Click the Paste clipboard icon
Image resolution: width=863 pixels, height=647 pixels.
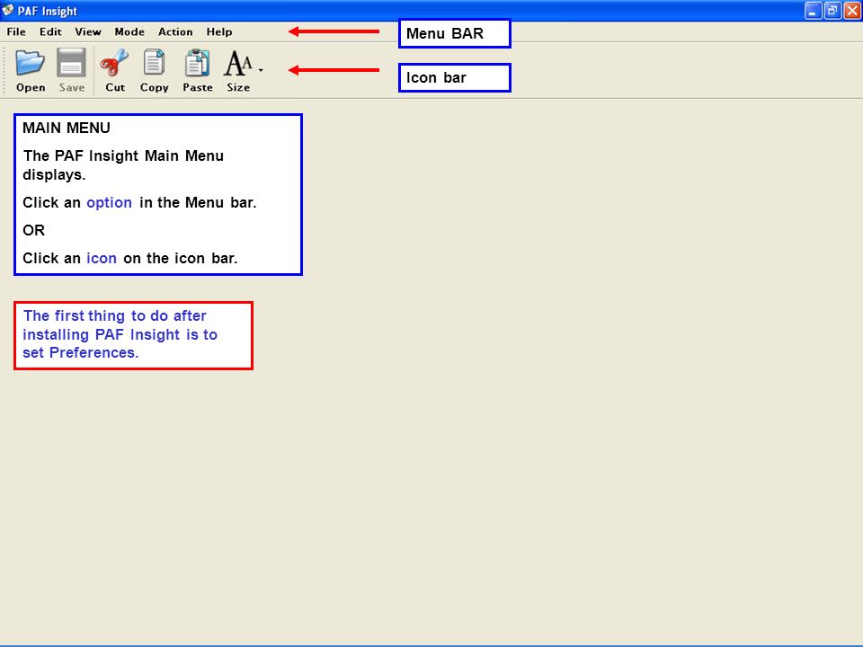(197, 62)
